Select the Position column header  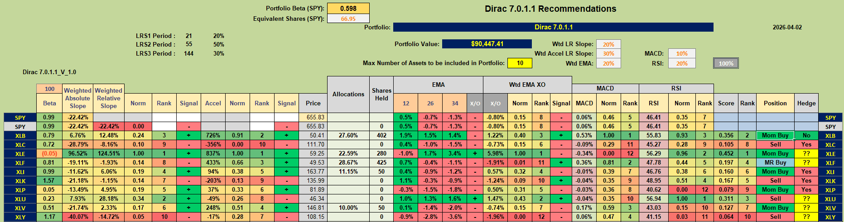tap(775, 103)
